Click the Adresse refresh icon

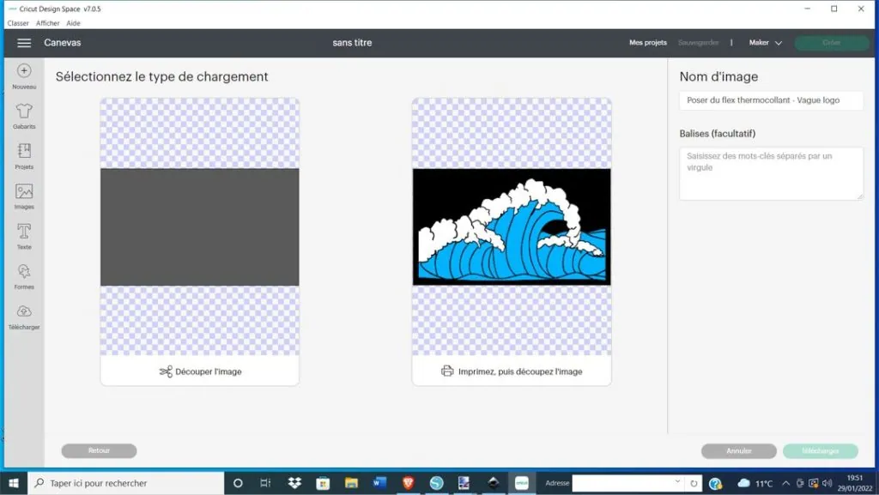pos(694,483)
